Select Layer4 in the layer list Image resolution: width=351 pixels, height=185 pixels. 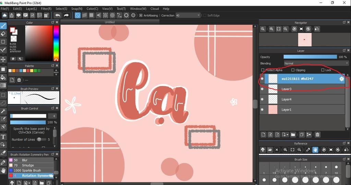coord(302,99)
